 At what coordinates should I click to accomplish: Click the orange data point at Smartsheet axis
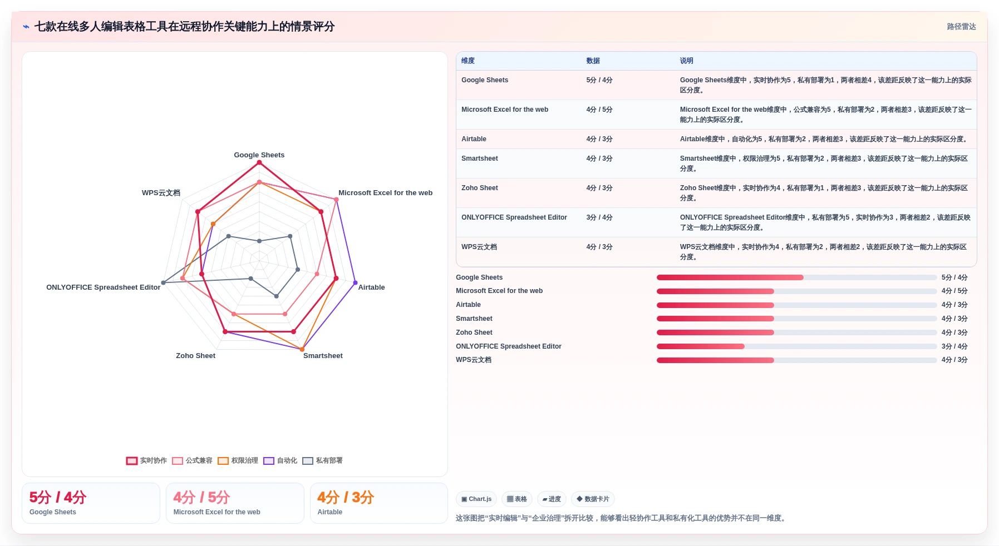point(302,350)
